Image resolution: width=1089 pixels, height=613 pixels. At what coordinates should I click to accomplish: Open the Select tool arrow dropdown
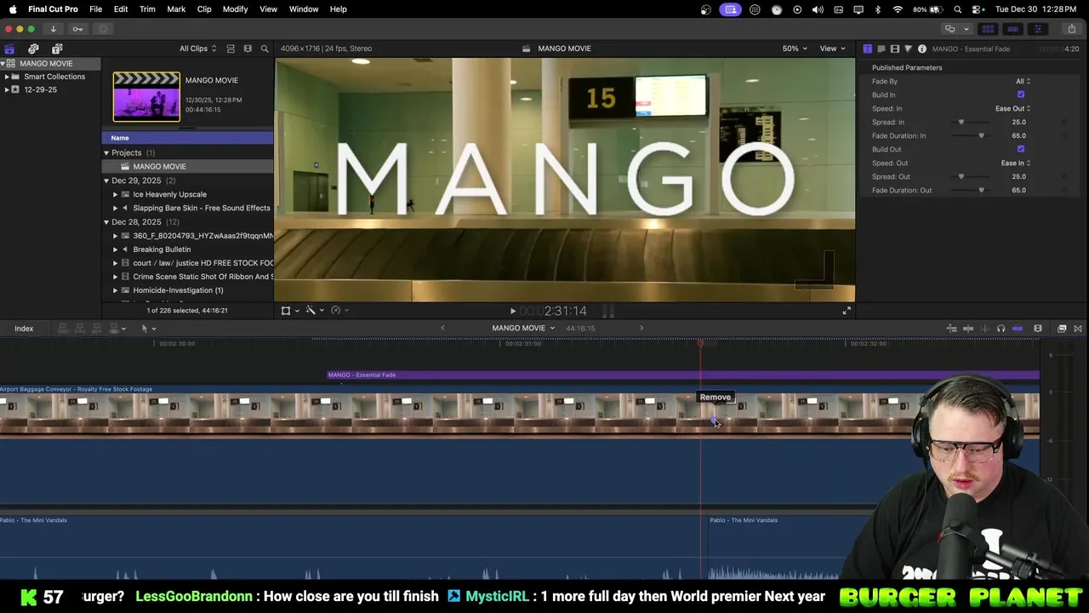tap(148, 329)
